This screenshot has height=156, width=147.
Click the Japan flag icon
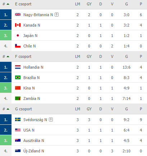coord(18,36)
